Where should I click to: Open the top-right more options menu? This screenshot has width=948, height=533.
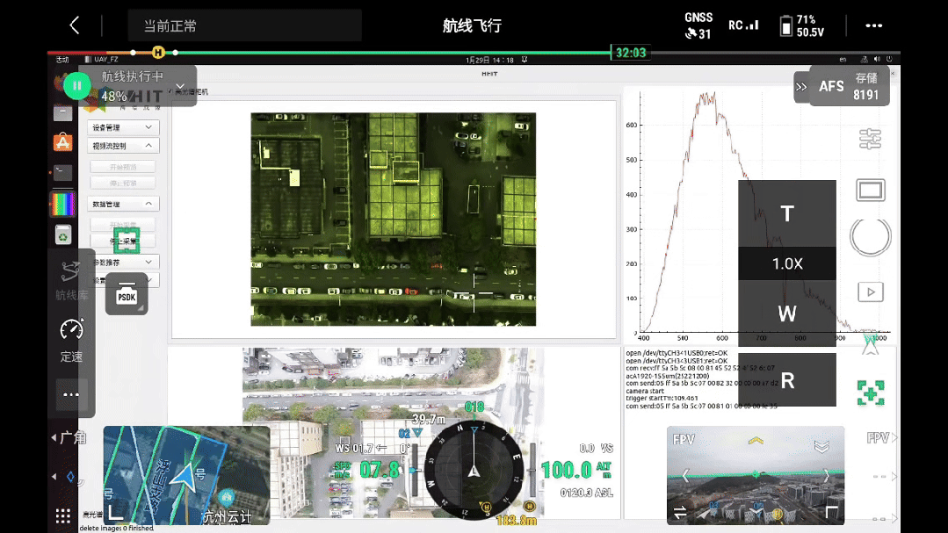coord(873,25)
